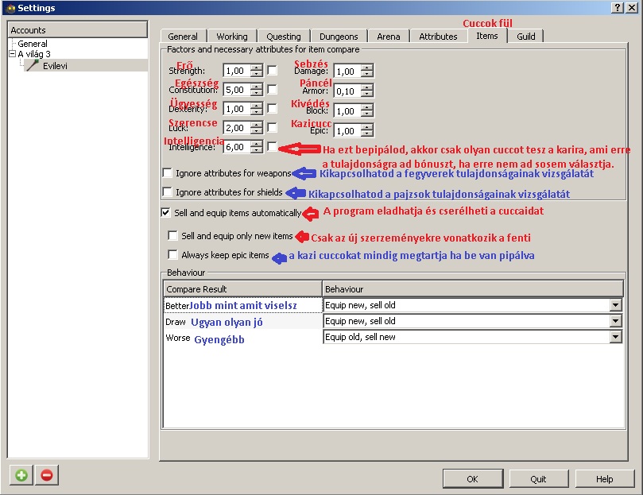This screenshot has height=495, width=643.
Task: Tick Sell and equip only new items
Action: click(172, 236)
